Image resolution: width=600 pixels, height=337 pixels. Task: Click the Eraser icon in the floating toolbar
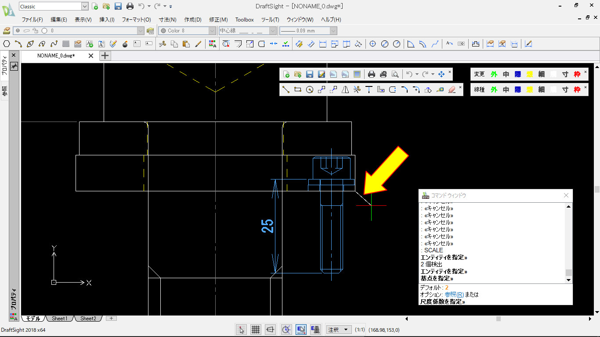pos(452,90)
